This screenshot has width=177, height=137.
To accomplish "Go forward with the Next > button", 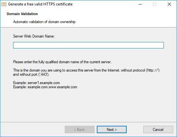I will [112, 129].
